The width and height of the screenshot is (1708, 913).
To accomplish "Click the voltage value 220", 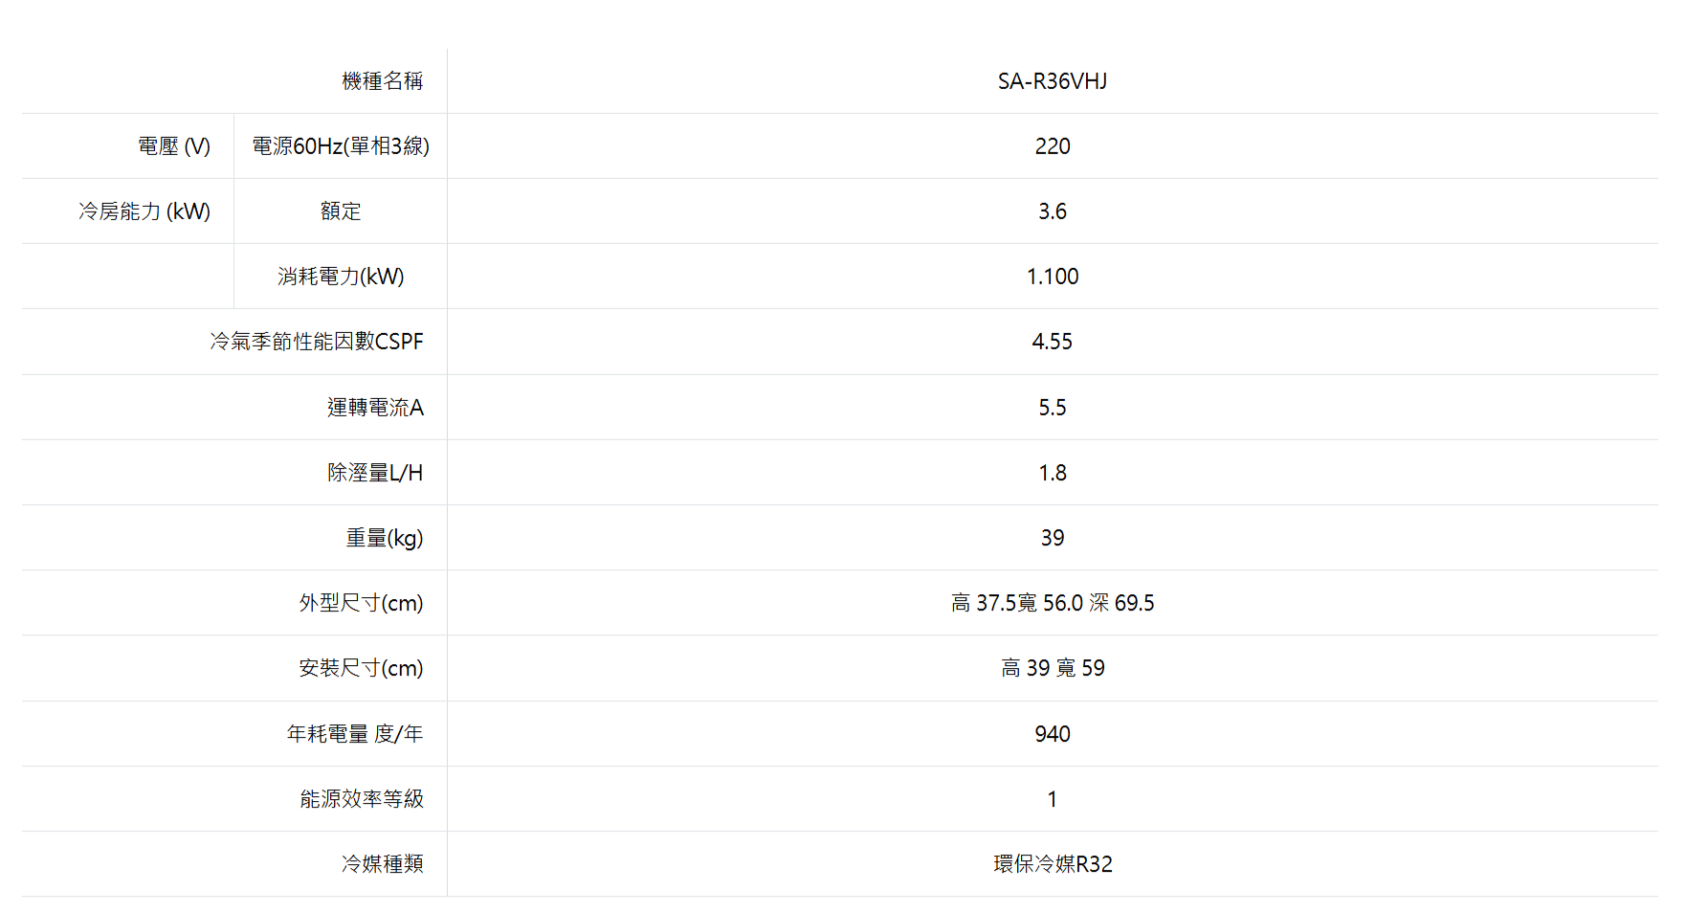I will coord(1052,146).
